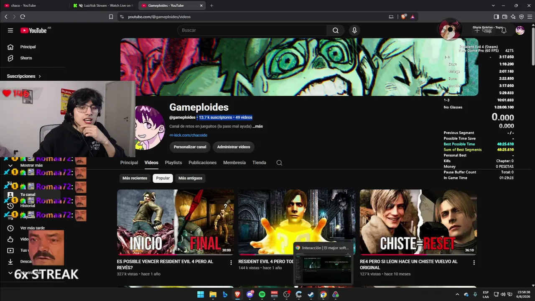Switch to the Publicaciones channel tab

(202, 163)
